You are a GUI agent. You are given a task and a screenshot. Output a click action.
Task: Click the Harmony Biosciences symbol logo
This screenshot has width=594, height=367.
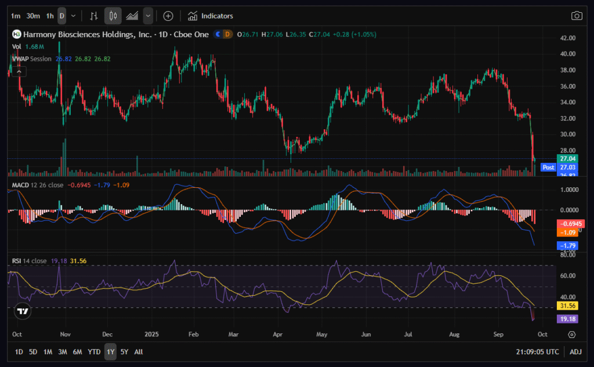tap(16, 34)
